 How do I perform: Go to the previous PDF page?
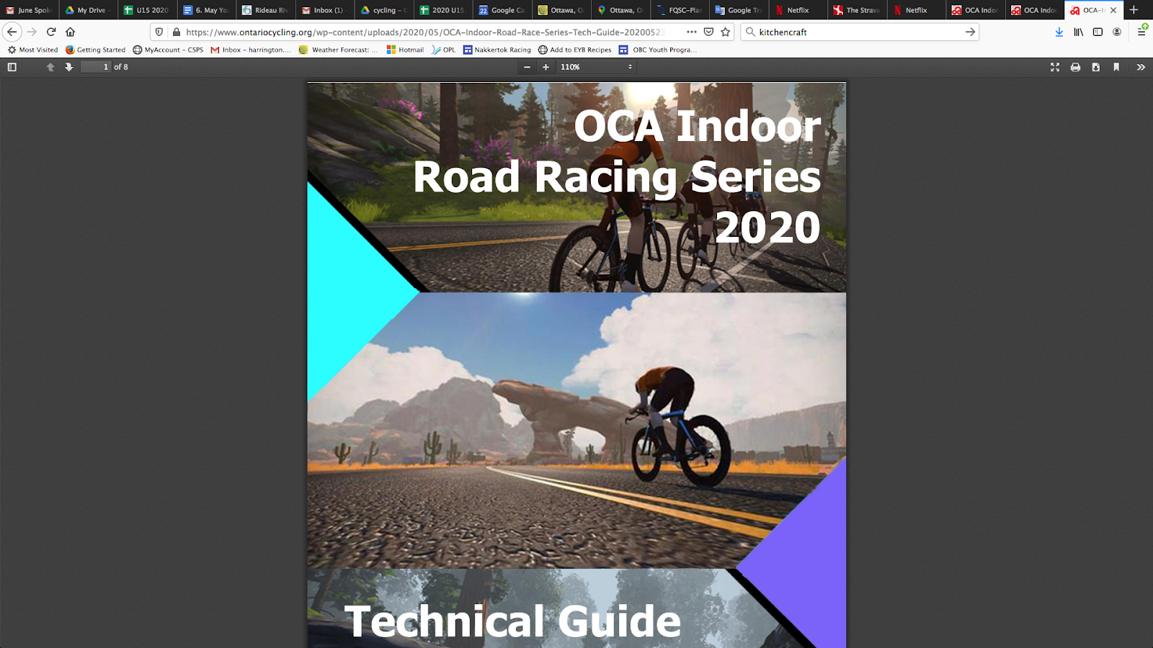[50, 67]
